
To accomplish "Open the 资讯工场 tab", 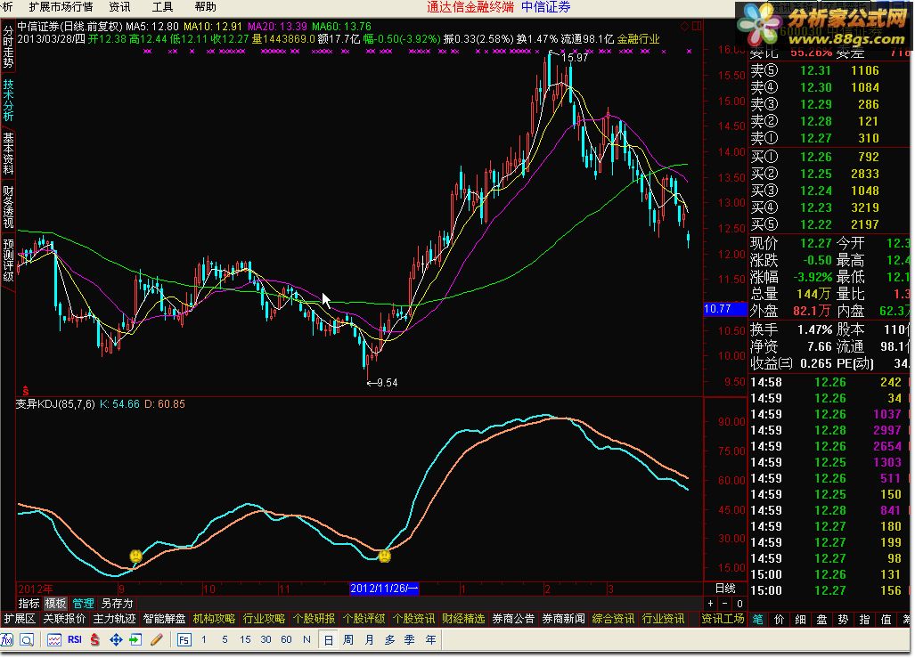I will point(723,619).
